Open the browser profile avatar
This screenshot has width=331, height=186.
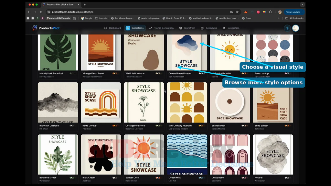[x=280, y=12]
